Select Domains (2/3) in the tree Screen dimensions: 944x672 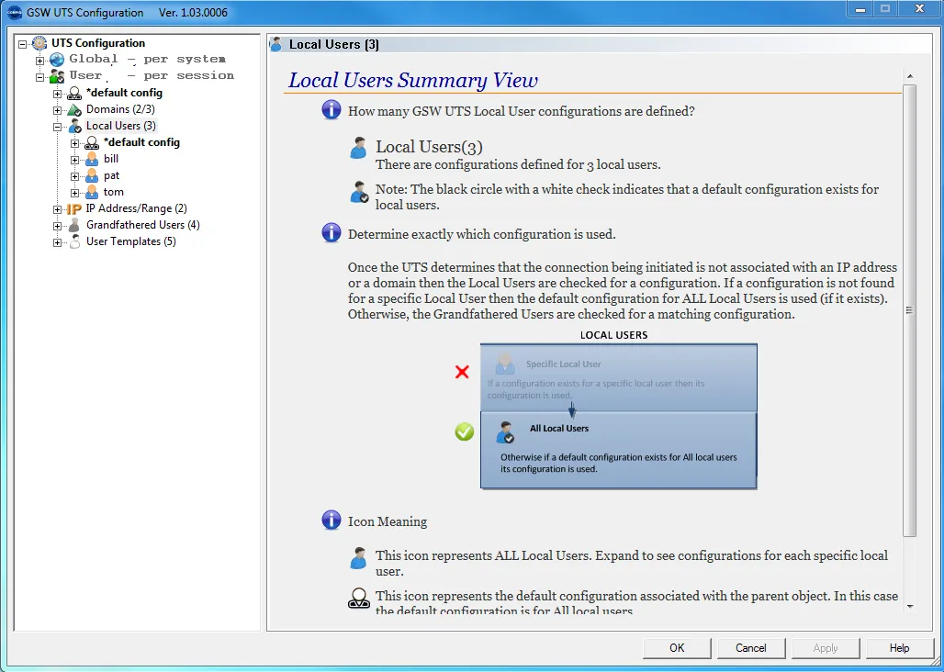click(x=120, y=109)
